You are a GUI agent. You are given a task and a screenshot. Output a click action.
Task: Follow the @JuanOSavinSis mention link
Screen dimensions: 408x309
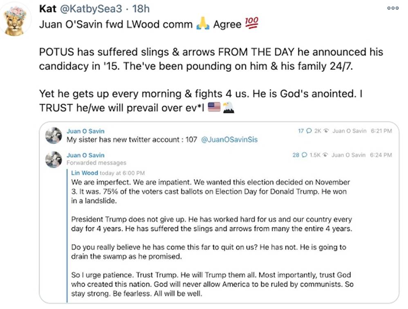click(229, 140)
